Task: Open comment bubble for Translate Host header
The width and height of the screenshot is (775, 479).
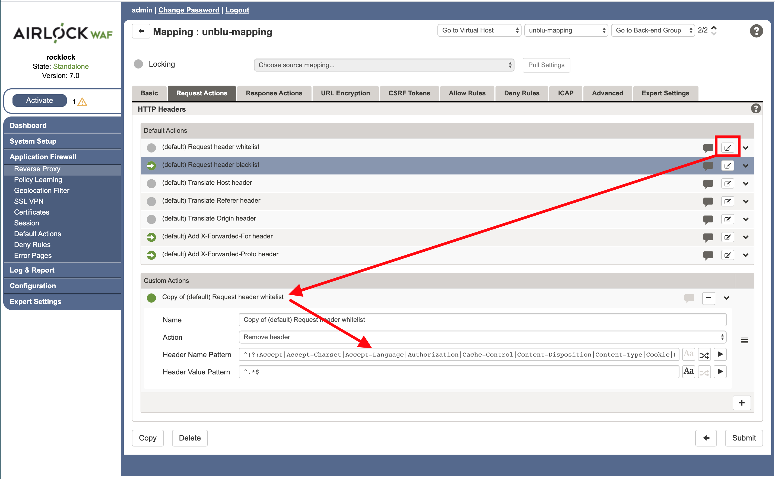Action: [708, 183]
